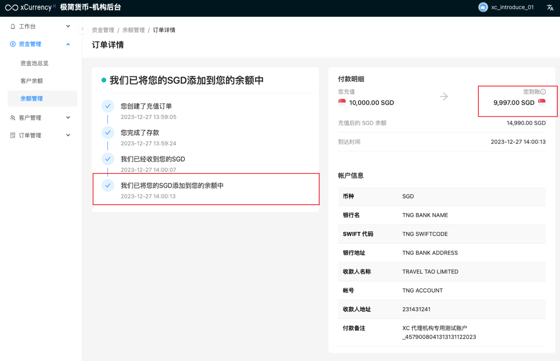This screenshot has width=560, height=361.
Task: Select 余额管理 in the sidebar
Action: coord(42,99)
